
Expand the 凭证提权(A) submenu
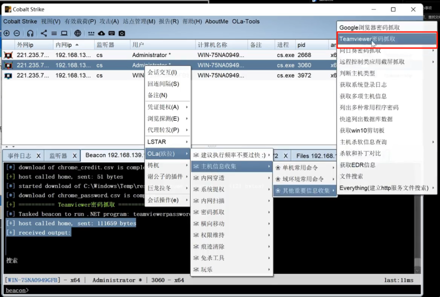[168, 107]
